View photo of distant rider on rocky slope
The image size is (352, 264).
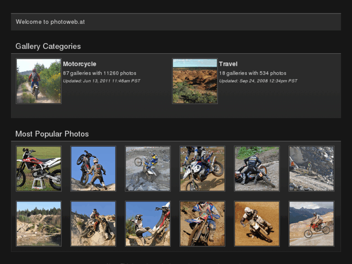311,169
